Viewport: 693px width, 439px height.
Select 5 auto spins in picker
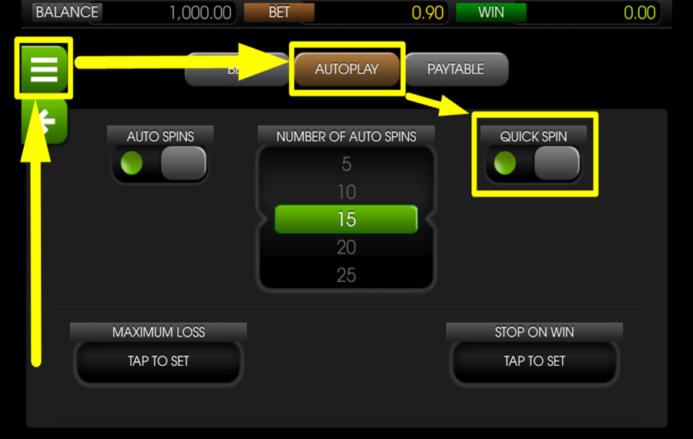point(346,164)
